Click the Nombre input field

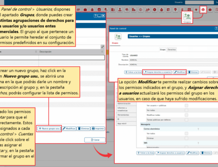pyautogui.click(x=174, y=60)
